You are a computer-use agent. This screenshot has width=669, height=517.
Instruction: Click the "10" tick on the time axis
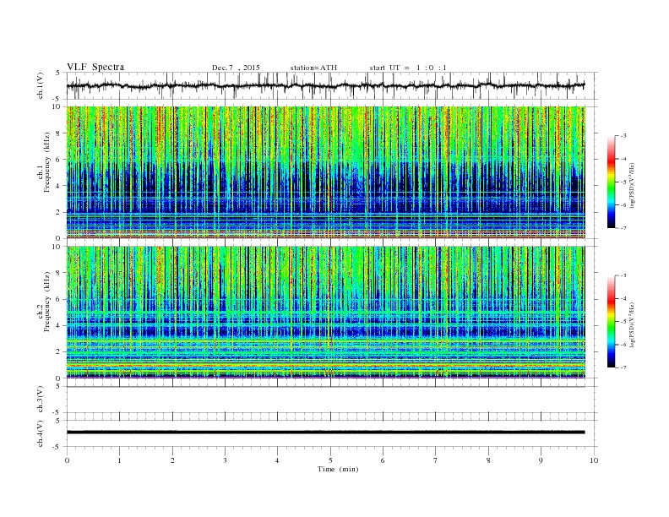[594, 460]
